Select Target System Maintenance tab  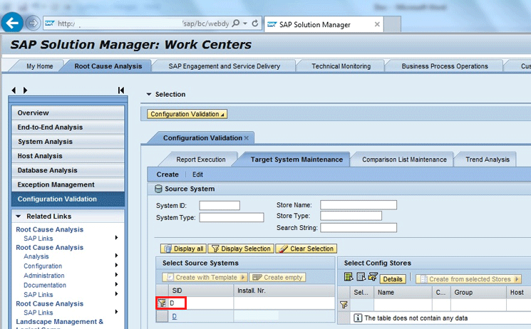297,160
